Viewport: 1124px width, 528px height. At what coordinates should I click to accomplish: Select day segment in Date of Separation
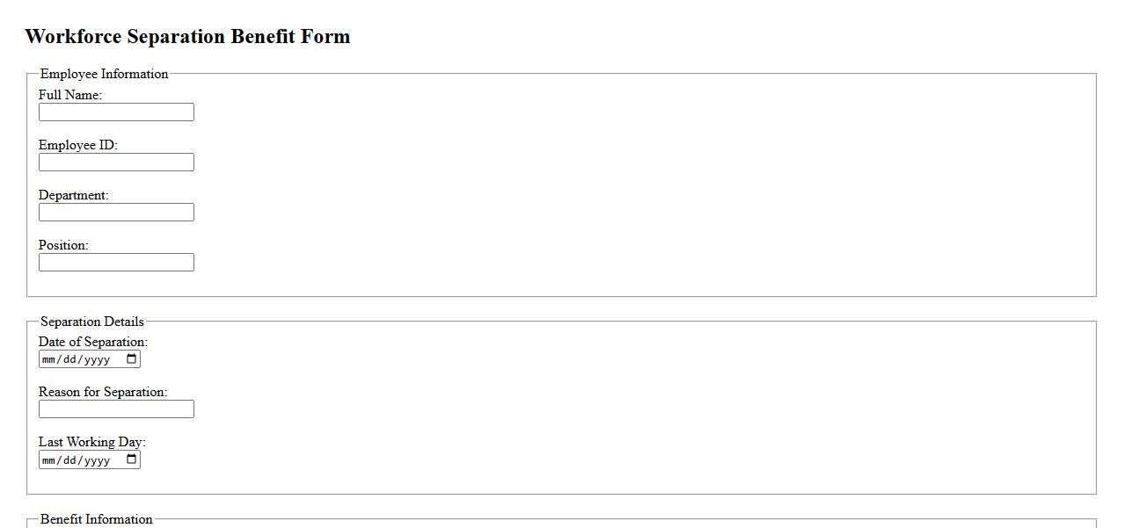click(70, 359)
